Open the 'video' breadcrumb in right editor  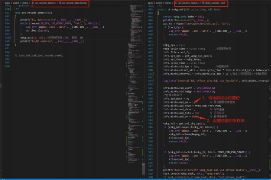pos(168,3)
